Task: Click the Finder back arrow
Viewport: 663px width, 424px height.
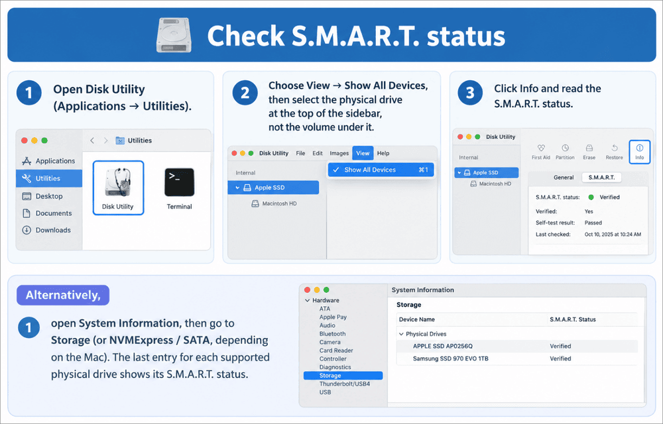Action: click(92, 140)
